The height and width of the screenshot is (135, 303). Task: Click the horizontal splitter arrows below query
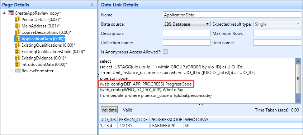200,105
